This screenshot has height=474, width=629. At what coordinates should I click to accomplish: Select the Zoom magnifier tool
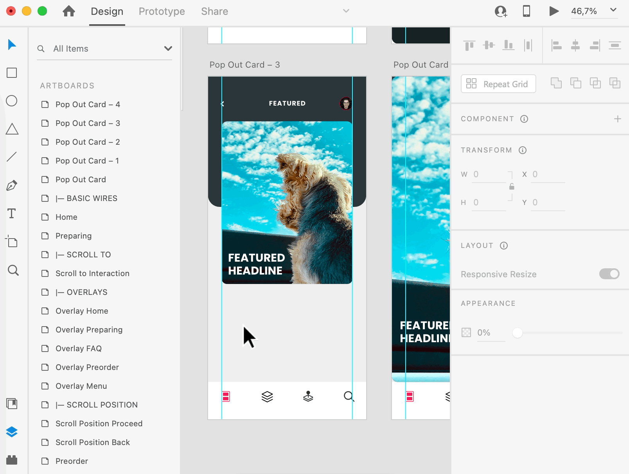click(13, 270)
